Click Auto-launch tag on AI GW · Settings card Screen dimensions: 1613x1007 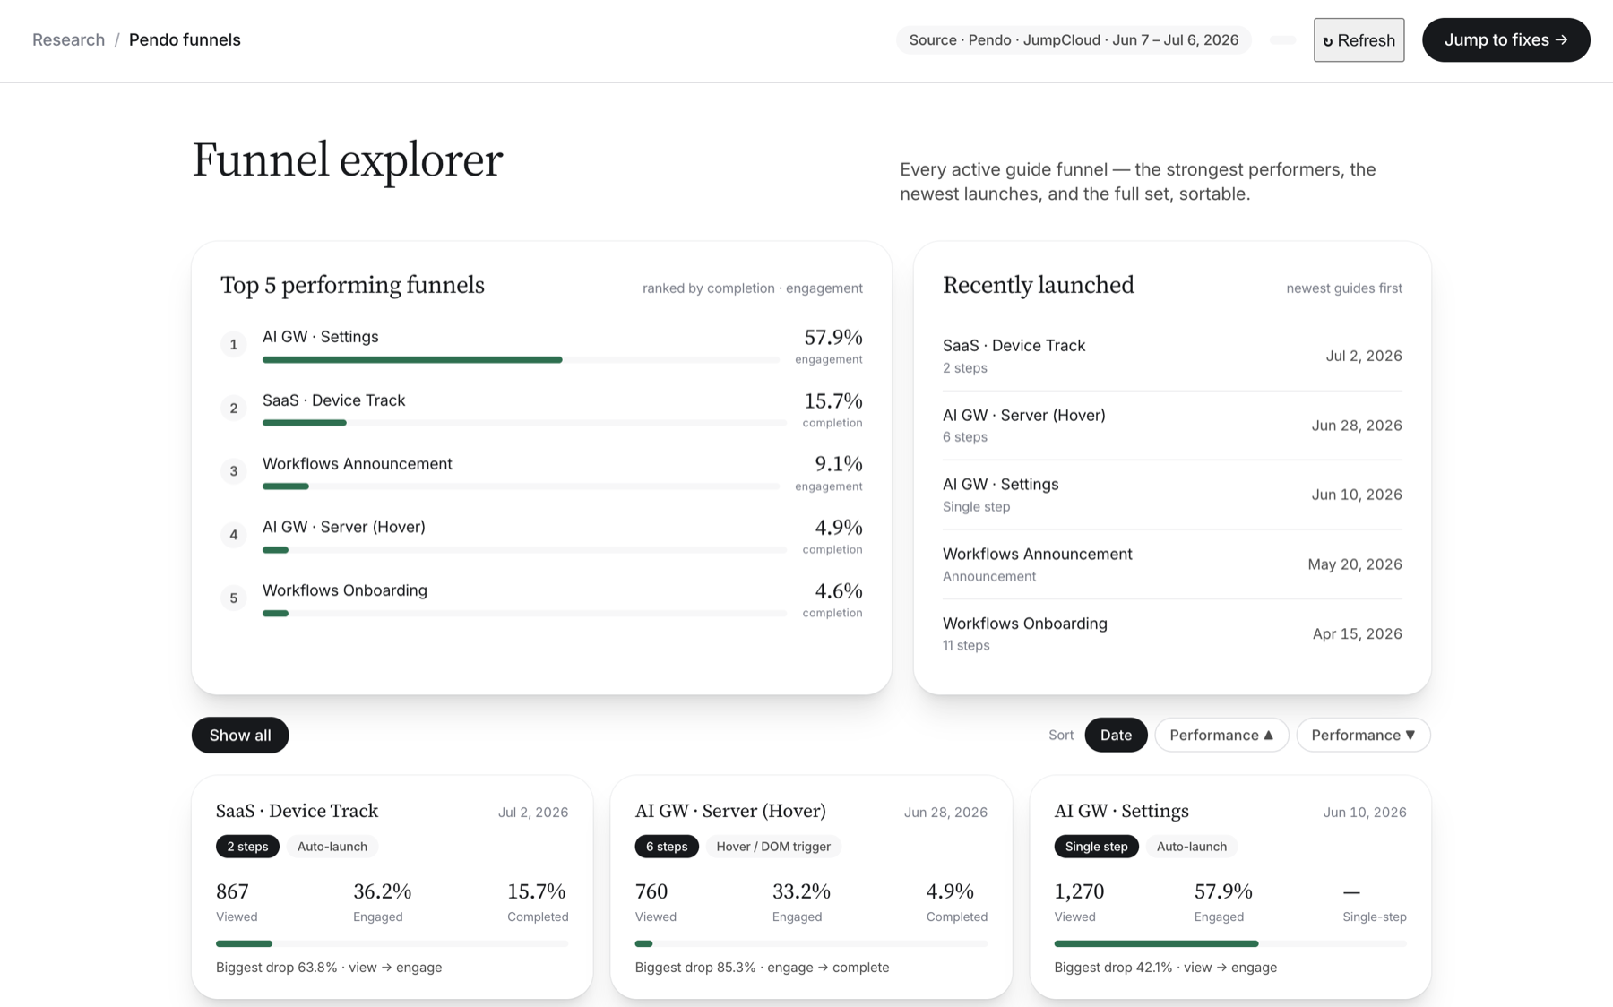pos(1192,847)
